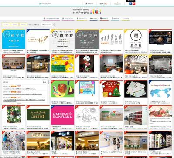Open the Christmas tree ornament event card
The width and height of the screenshot is (174, 158).
(x=112, y=89)
